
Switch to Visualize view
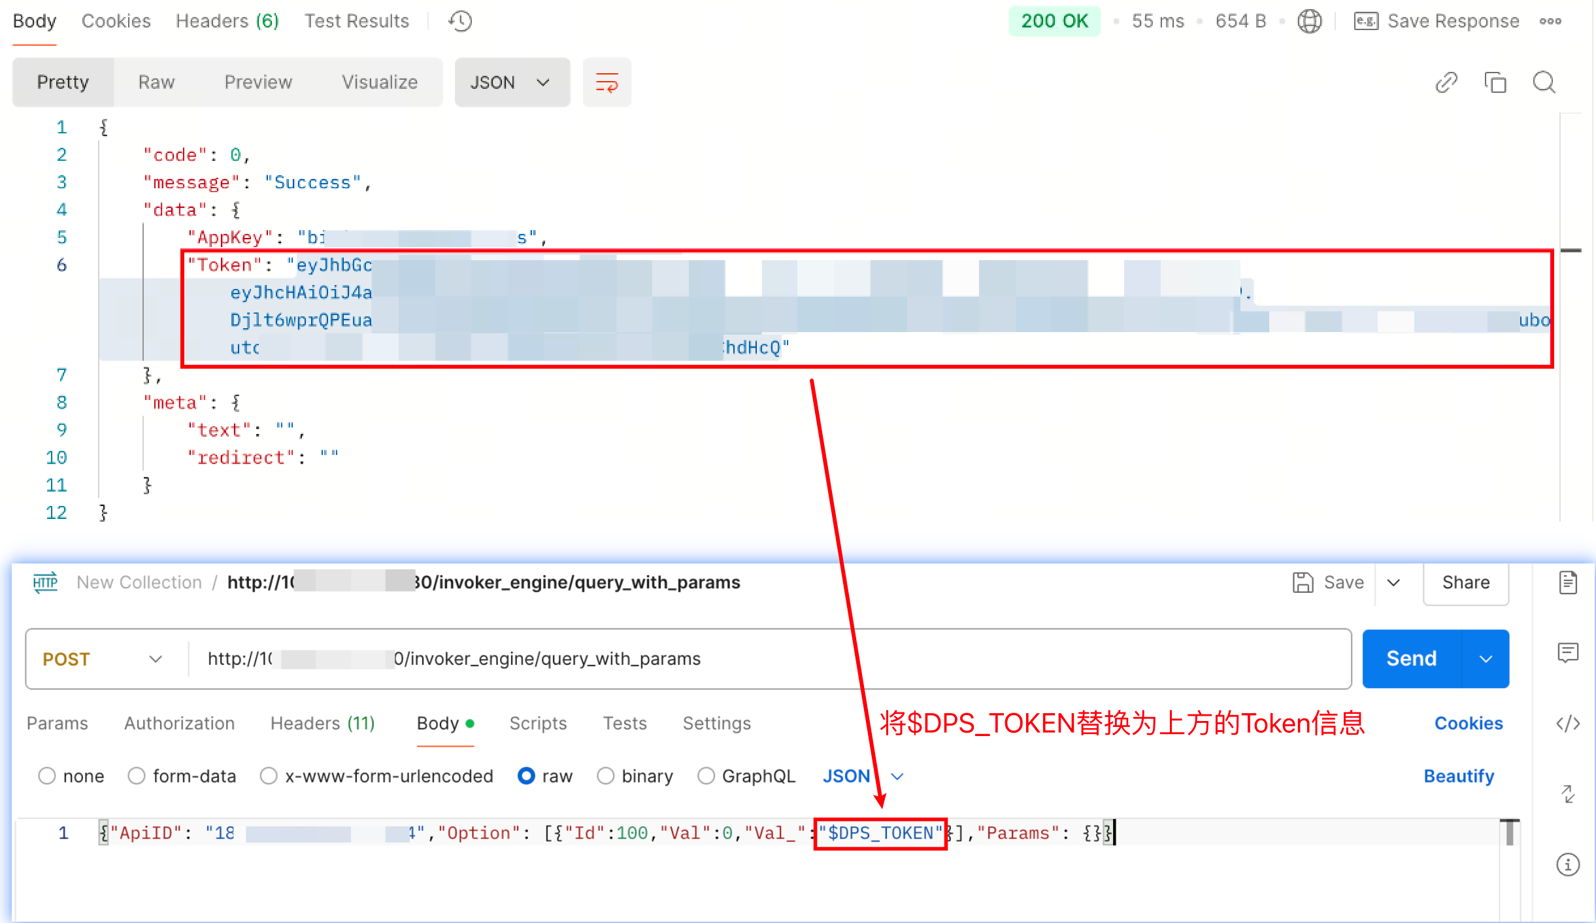(380, 82)
